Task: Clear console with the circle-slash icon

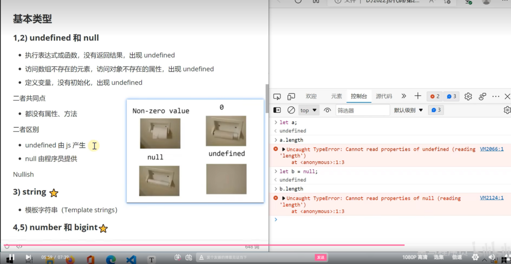Action: [291, 110]
